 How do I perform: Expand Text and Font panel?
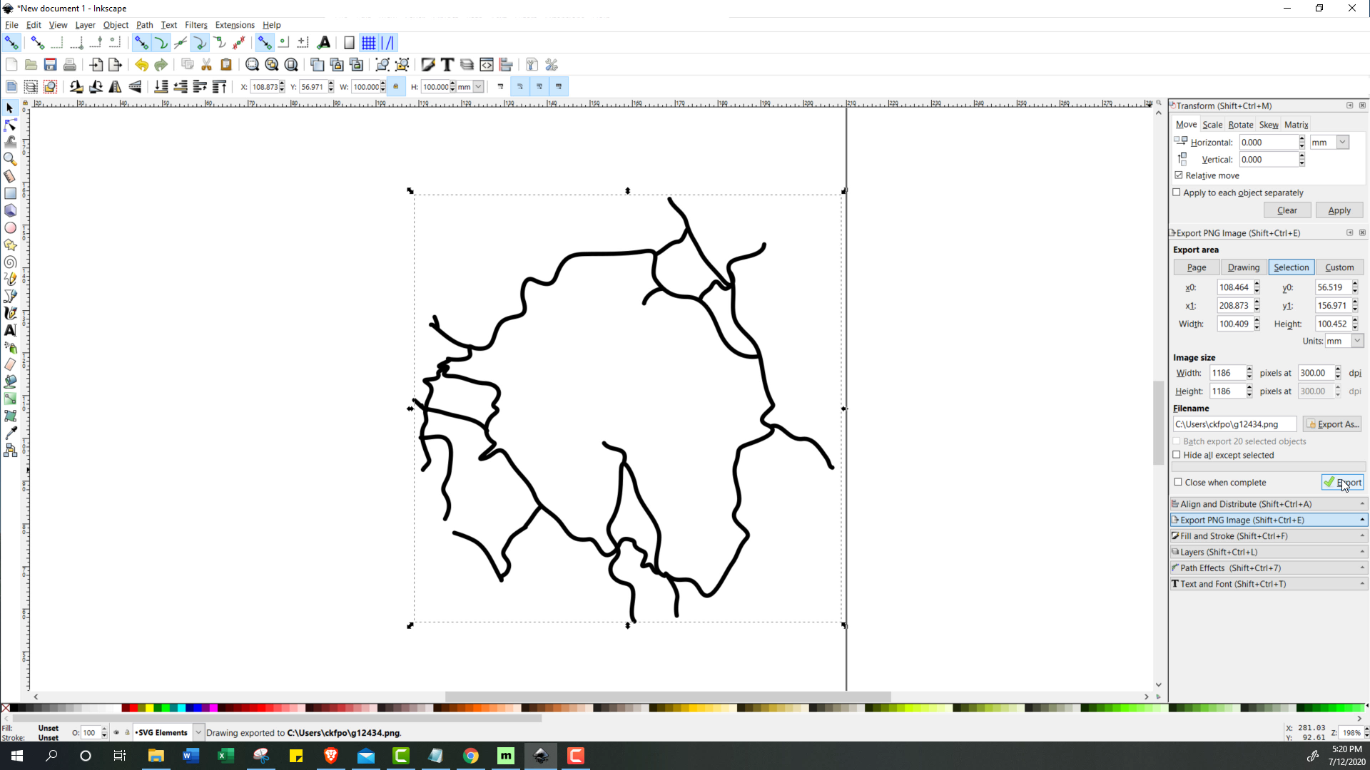click(1269, 584)
